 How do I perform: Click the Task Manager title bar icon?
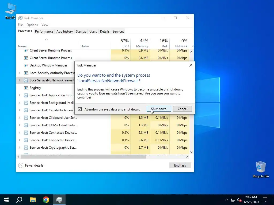pyautogui.click(x=20, y=18)
